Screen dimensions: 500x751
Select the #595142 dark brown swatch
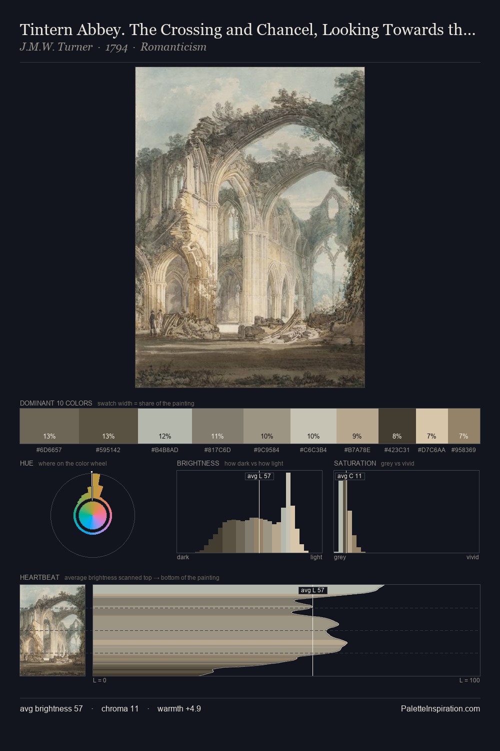click(108, 426)
